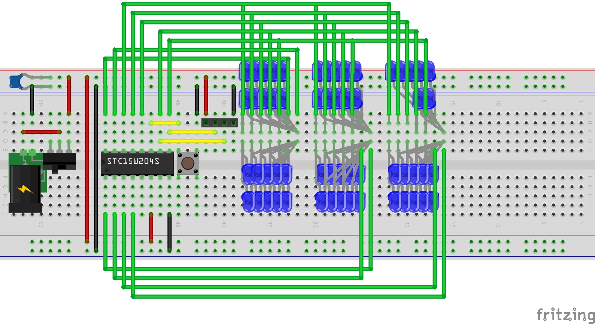Select the red wire right of the capacitor
Screen dimensions: 595x324
coord(69,95)
